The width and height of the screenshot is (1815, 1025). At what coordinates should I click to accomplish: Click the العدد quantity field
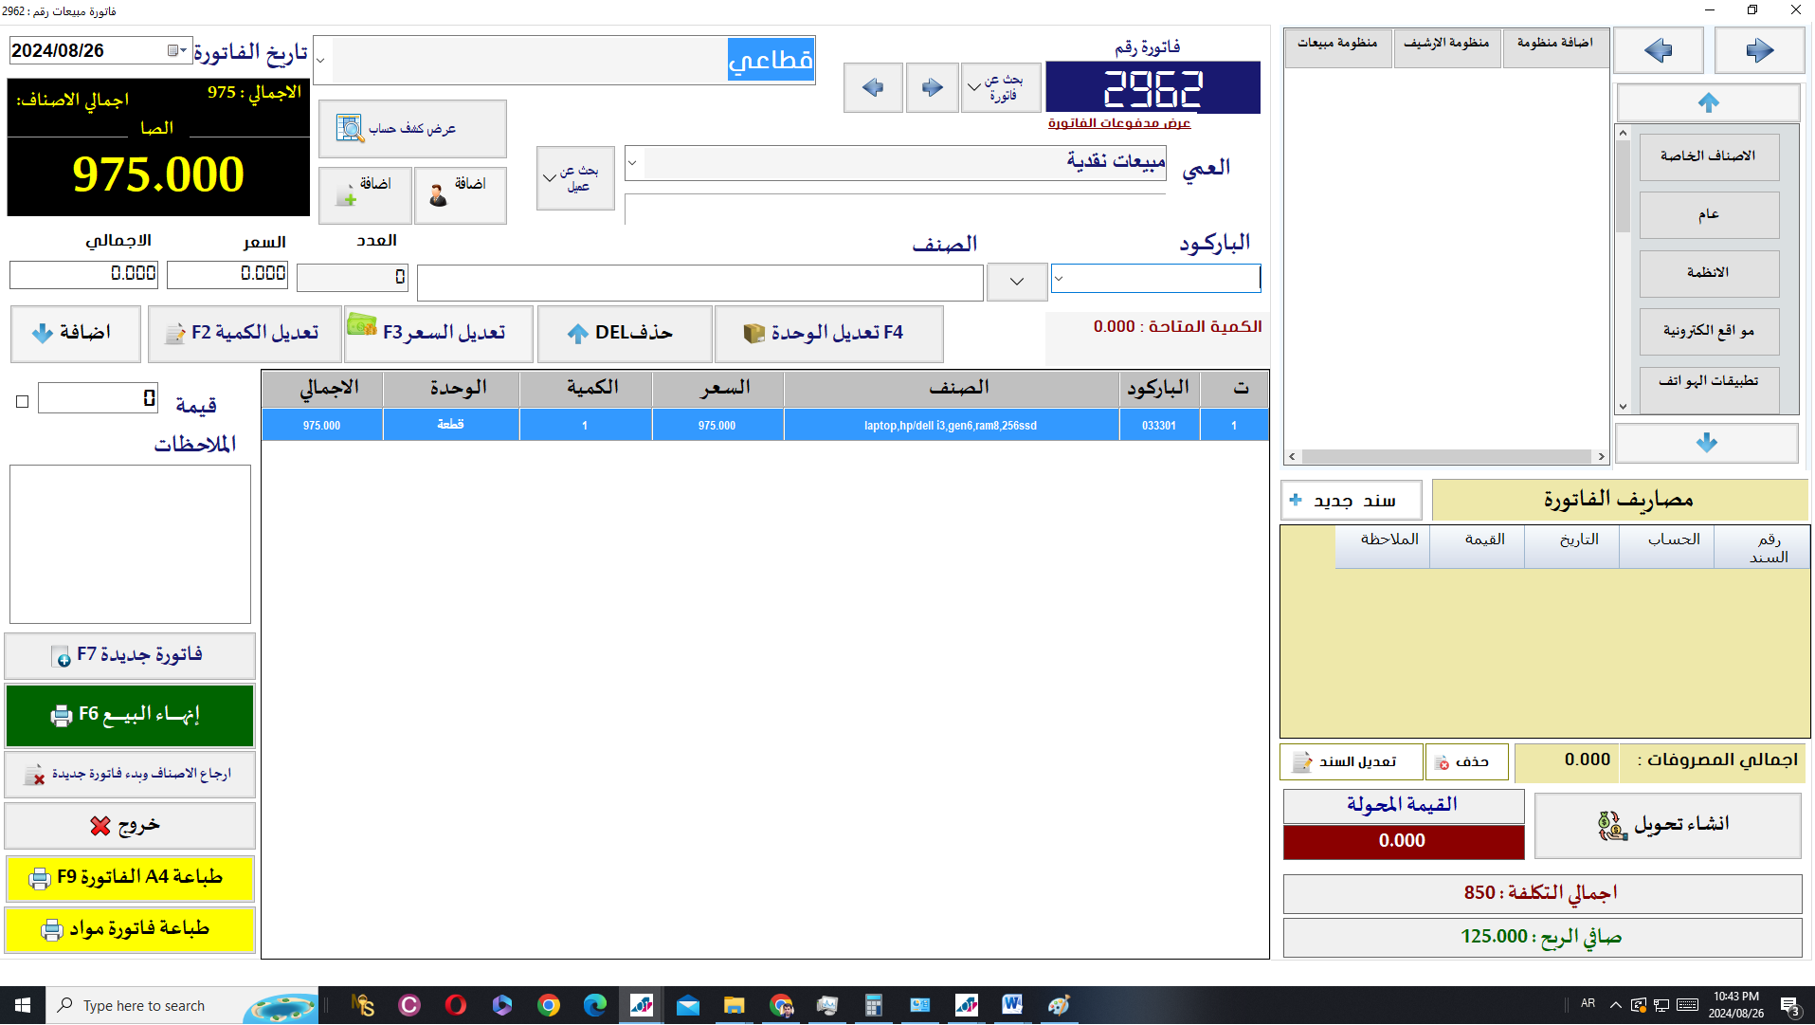click(353, 277)
